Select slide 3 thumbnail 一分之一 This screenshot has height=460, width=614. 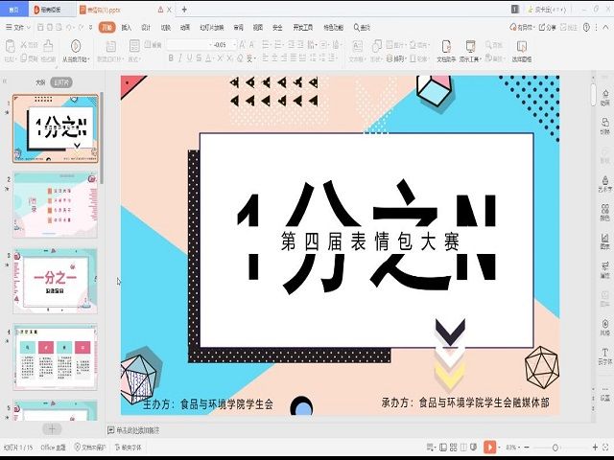pyautogui.click(x=56, y=281)
